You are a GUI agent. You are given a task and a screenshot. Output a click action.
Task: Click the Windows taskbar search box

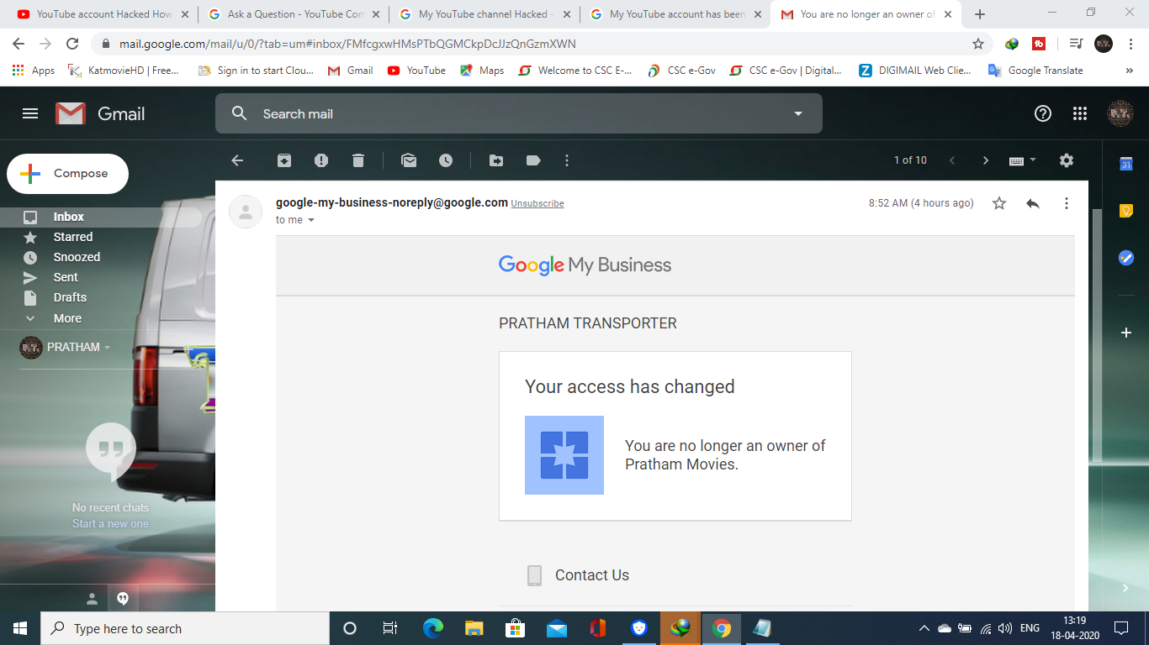click(x=185, y=628)
